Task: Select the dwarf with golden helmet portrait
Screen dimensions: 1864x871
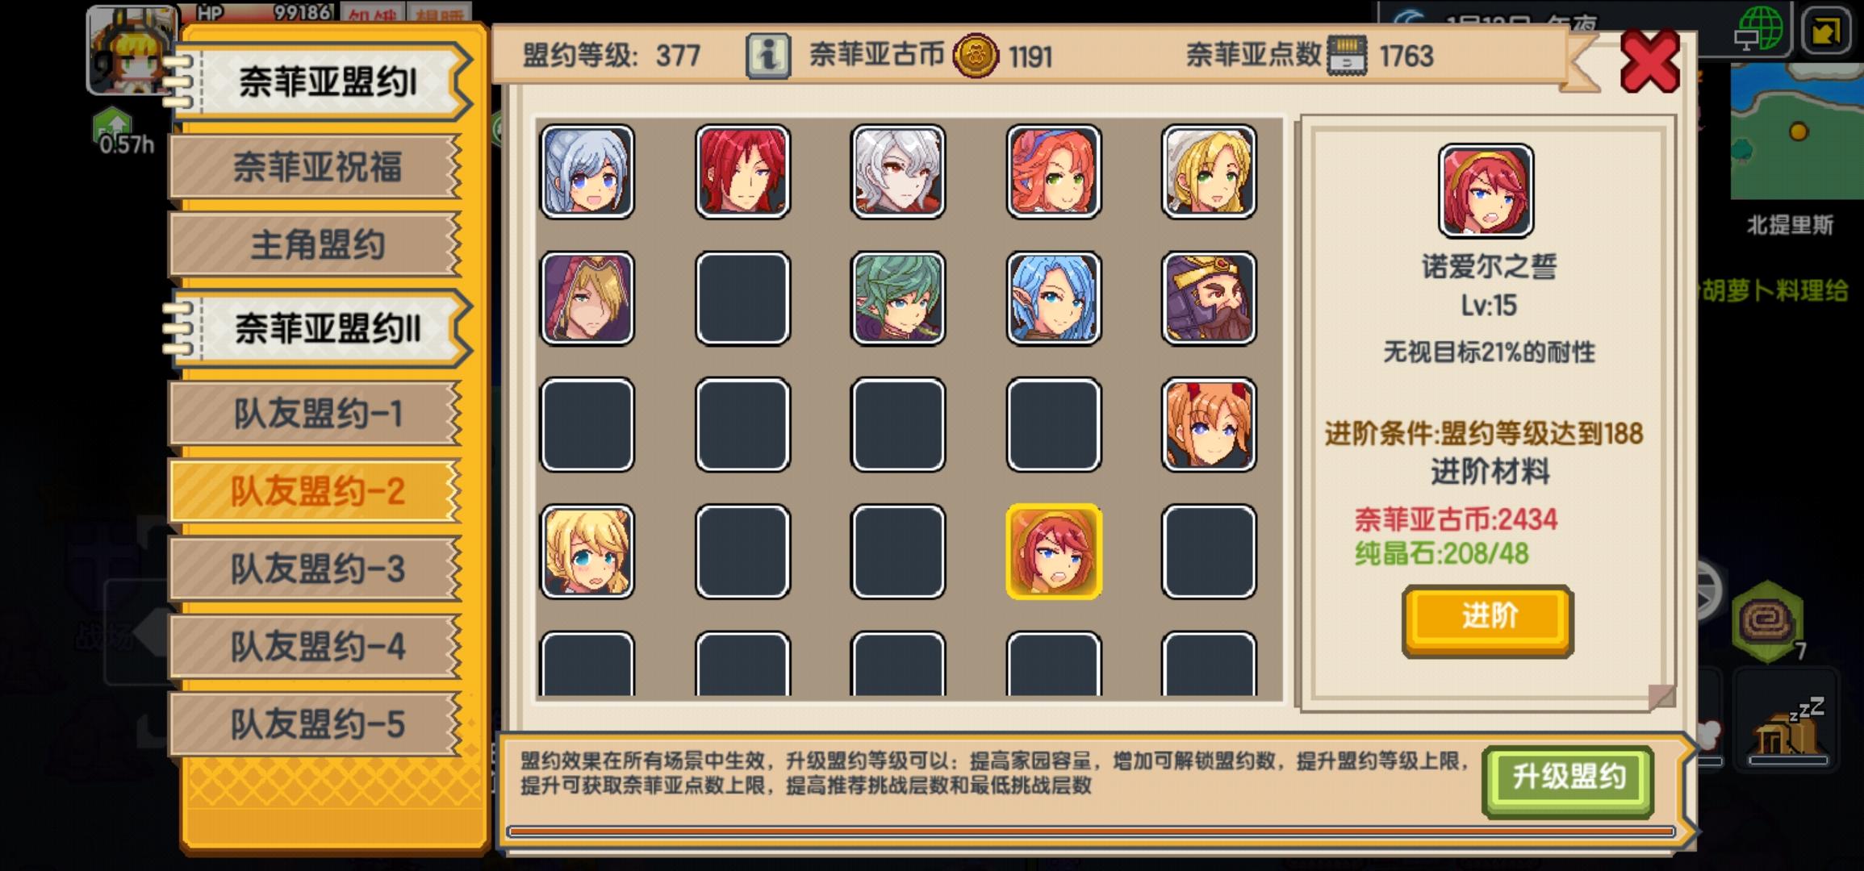Action: pyautogui.click(x=1209, y=298)
